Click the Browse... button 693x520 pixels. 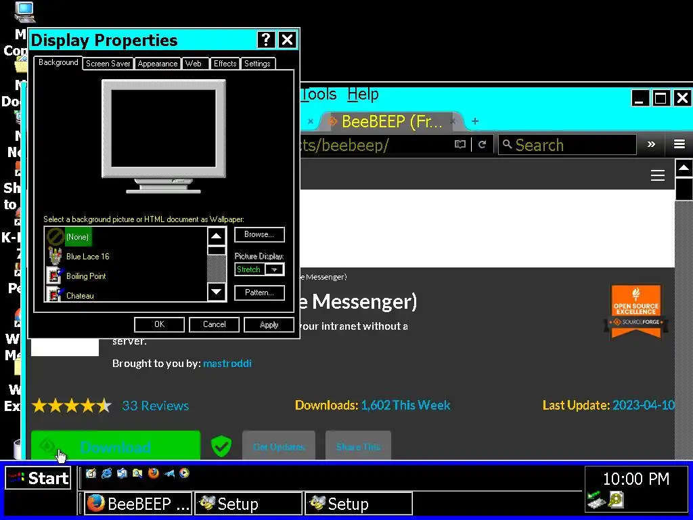click(x=259, y=234)
